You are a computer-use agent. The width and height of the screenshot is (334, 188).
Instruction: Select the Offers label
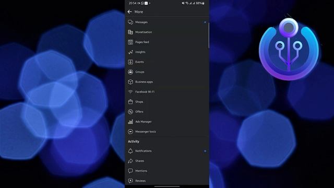pyautogui.click(x=139, y=112)
